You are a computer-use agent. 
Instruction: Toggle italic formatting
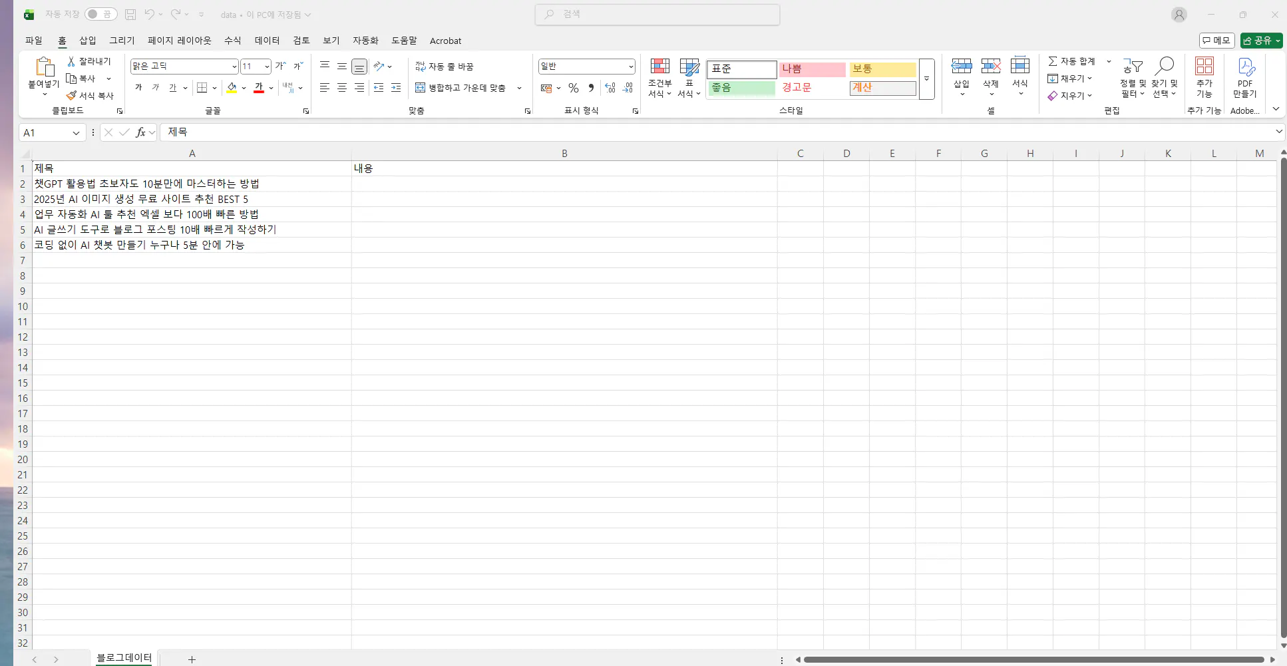click(x=156, y=88)
